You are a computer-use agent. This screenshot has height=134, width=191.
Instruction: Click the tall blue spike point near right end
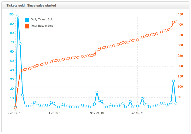[173, 81]
